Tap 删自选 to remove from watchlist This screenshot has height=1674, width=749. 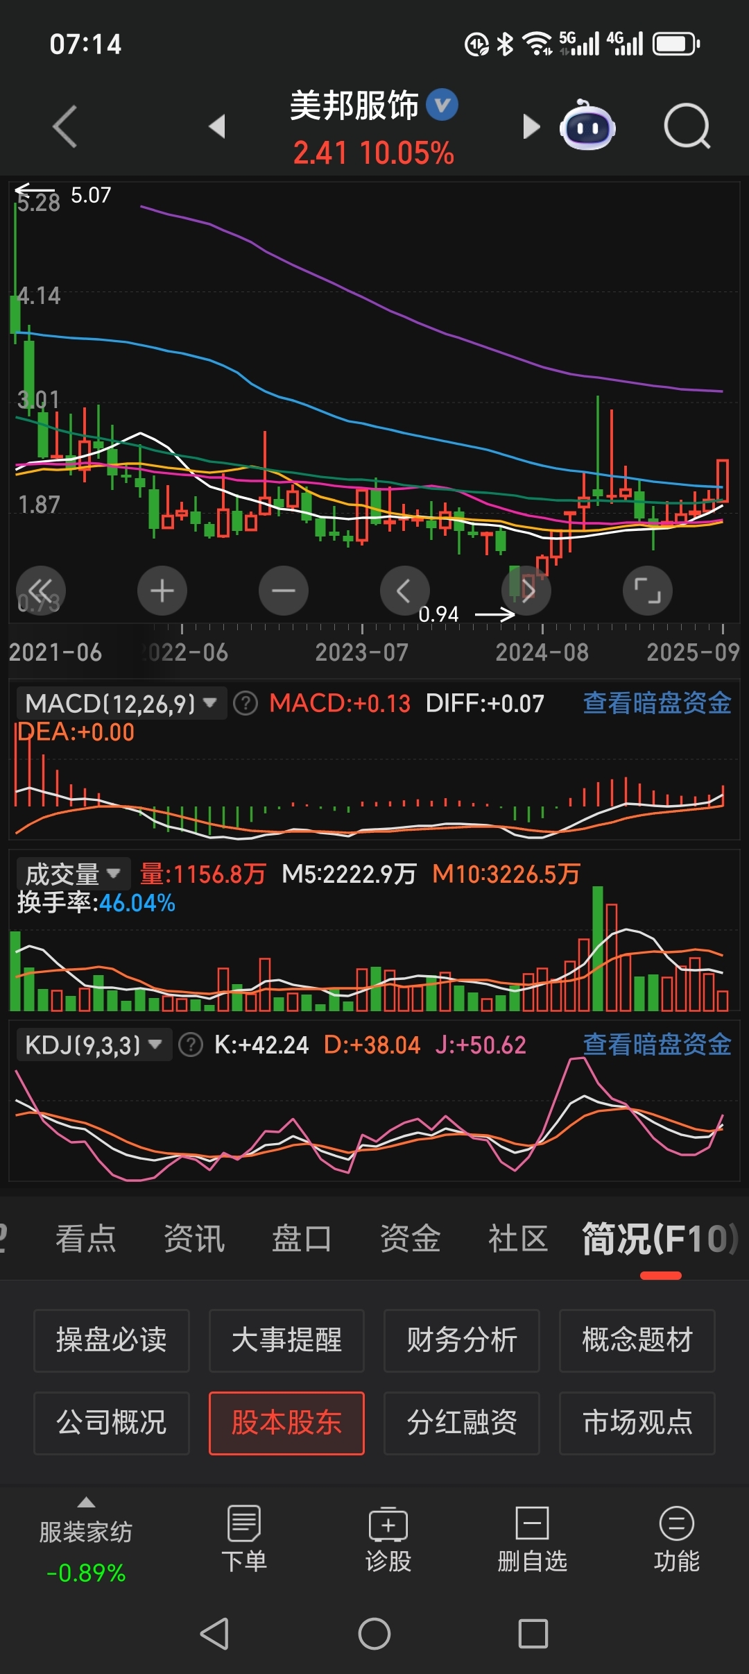click(533, 1539)
